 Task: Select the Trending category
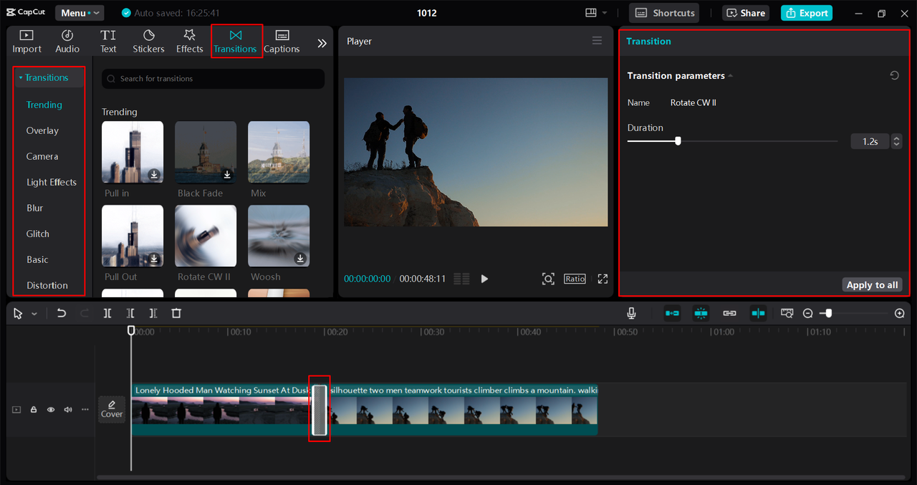[44, 105]
